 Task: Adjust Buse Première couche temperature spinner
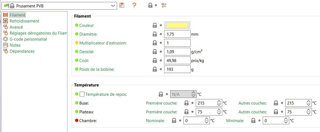pyautogui.click(x=219, y=103)
